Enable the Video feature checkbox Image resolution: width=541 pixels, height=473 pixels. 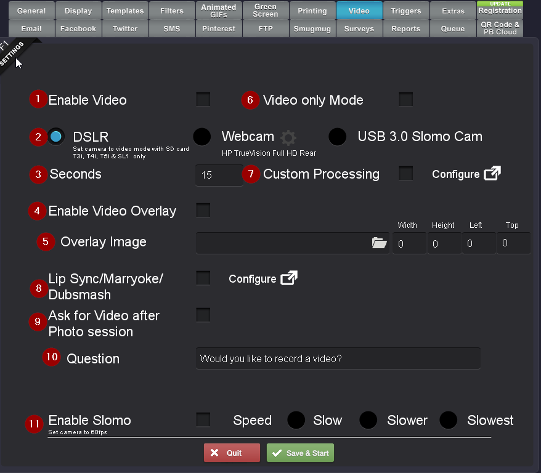[203, 99]
